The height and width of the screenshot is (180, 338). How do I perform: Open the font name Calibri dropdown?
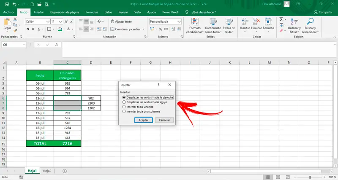click(47, 21)
